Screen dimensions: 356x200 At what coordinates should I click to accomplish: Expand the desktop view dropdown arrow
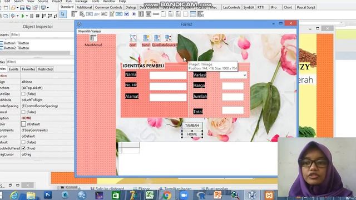48,8
